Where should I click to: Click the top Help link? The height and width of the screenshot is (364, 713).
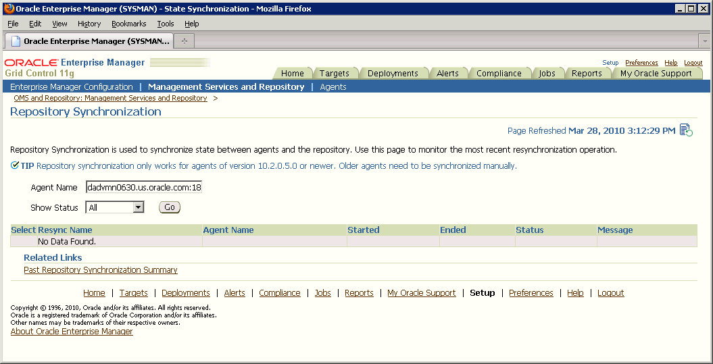(x=670, y=63)
